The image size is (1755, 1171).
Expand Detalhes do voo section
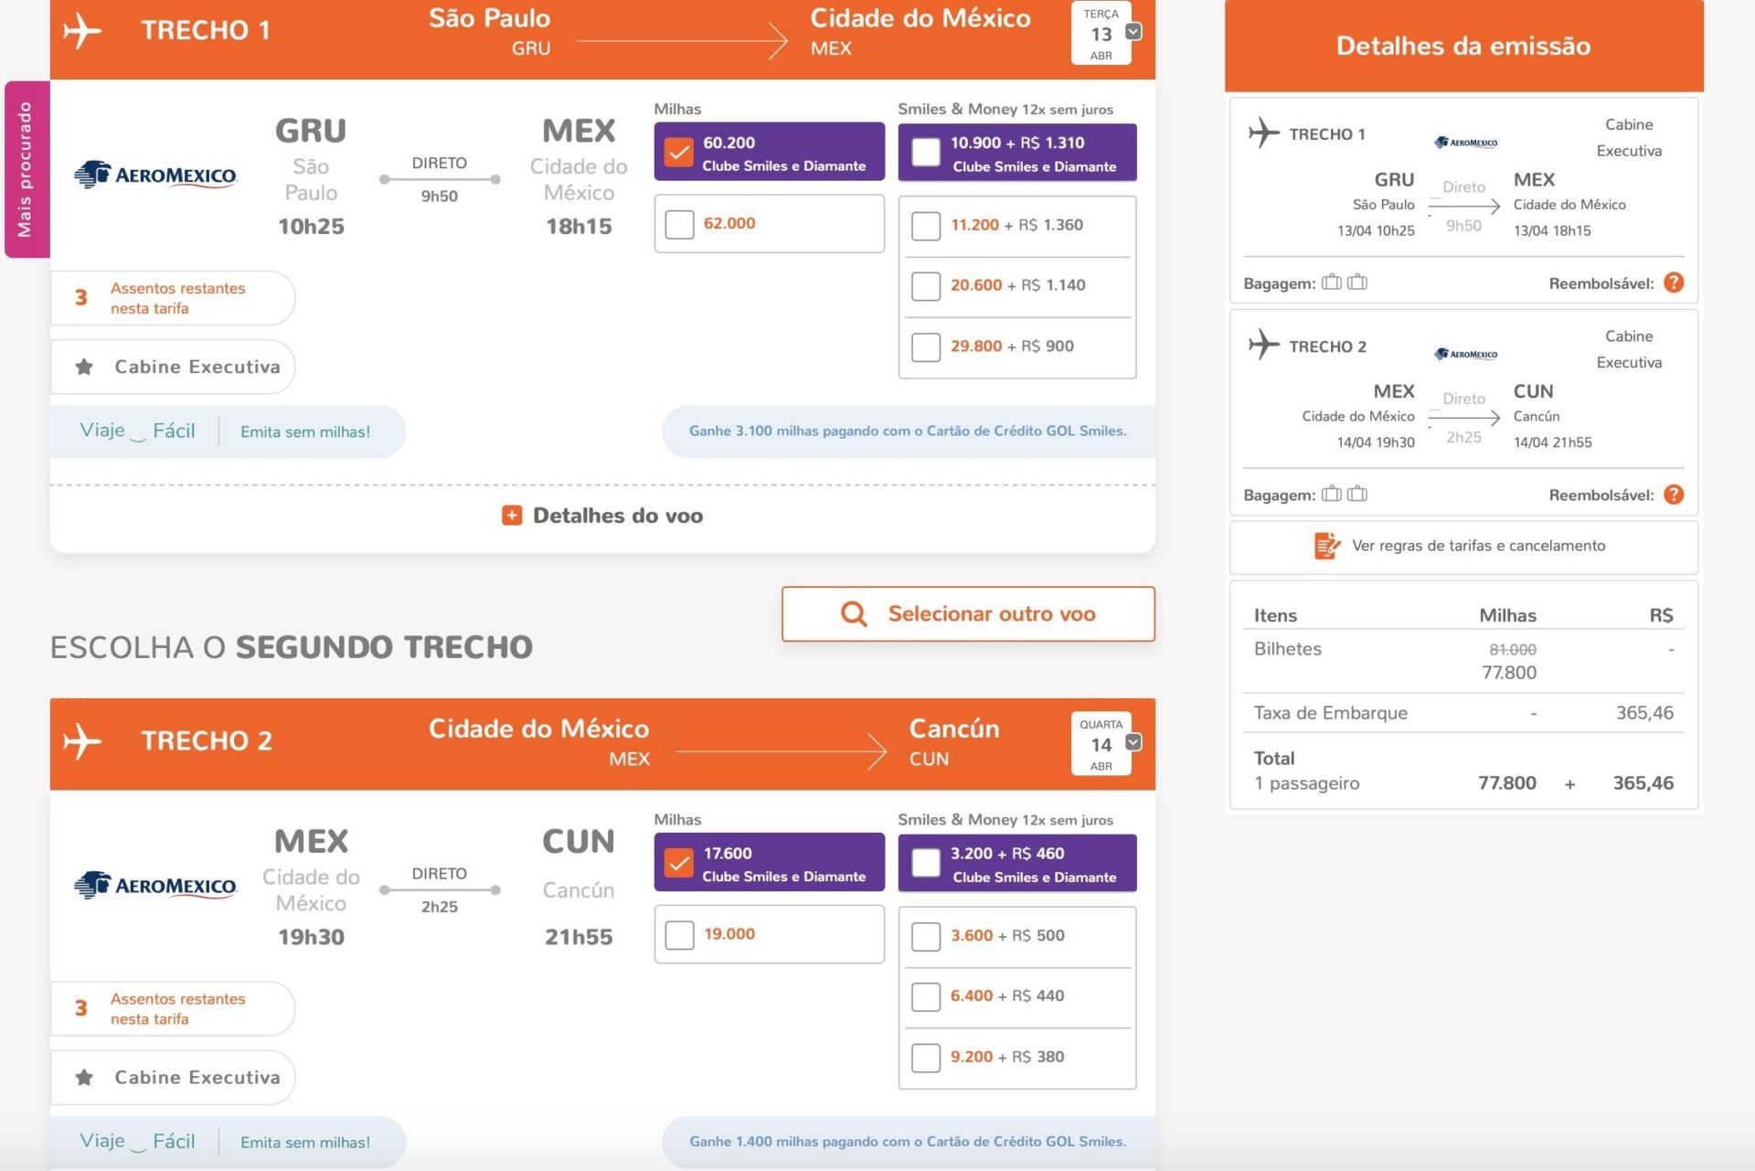tap(602, 516)
